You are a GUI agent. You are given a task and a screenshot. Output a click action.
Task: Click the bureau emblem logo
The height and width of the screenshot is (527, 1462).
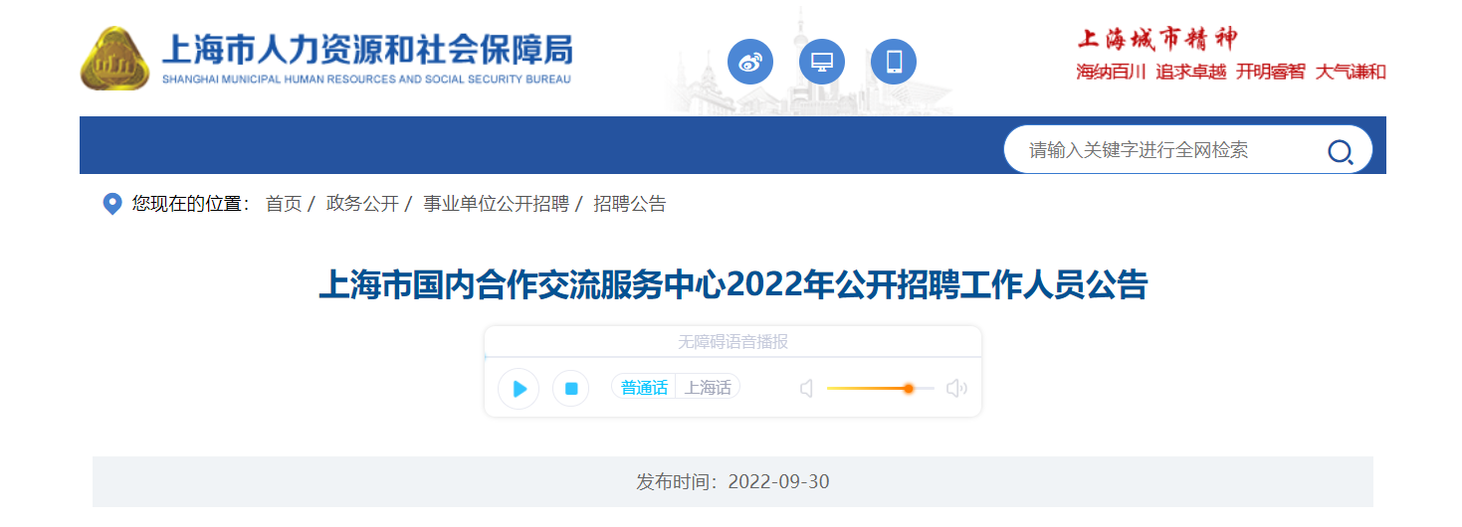click(114, 59)
